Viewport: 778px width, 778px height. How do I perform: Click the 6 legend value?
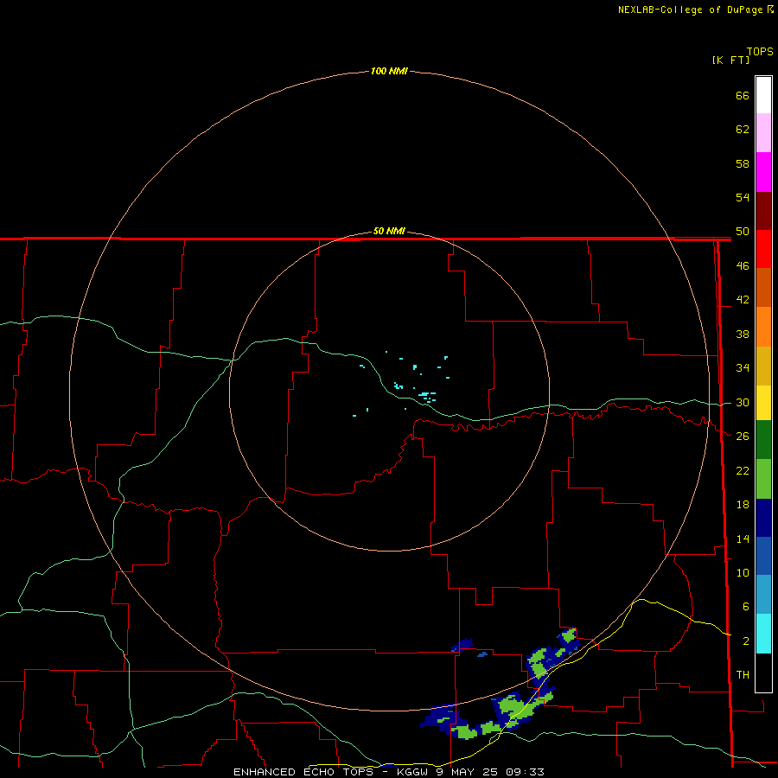[746, 607]
